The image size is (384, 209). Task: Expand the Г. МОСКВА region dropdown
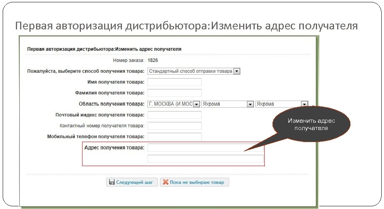174,104
